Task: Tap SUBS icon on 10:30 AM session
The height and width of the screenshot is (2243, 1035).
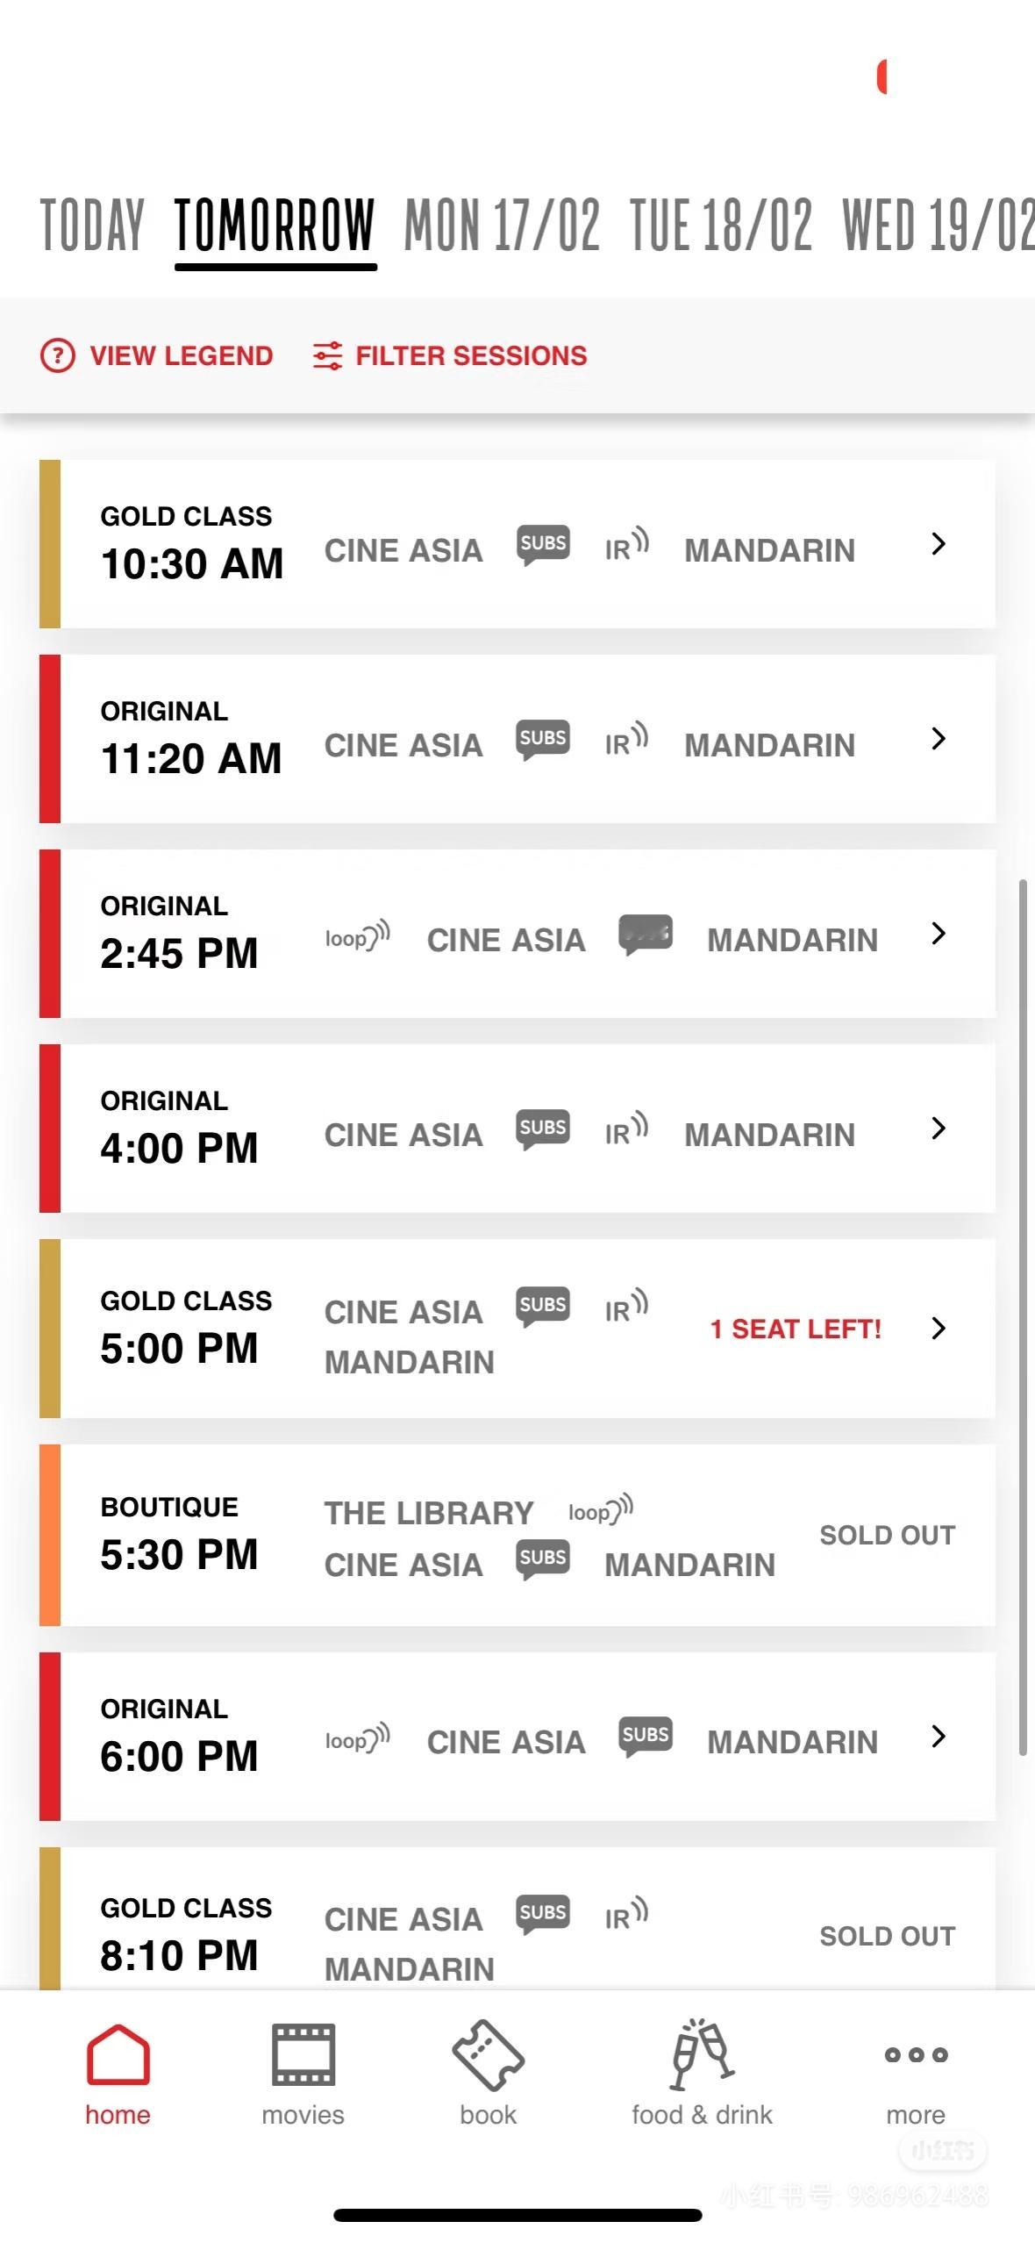Action: [x=543, y=544]
